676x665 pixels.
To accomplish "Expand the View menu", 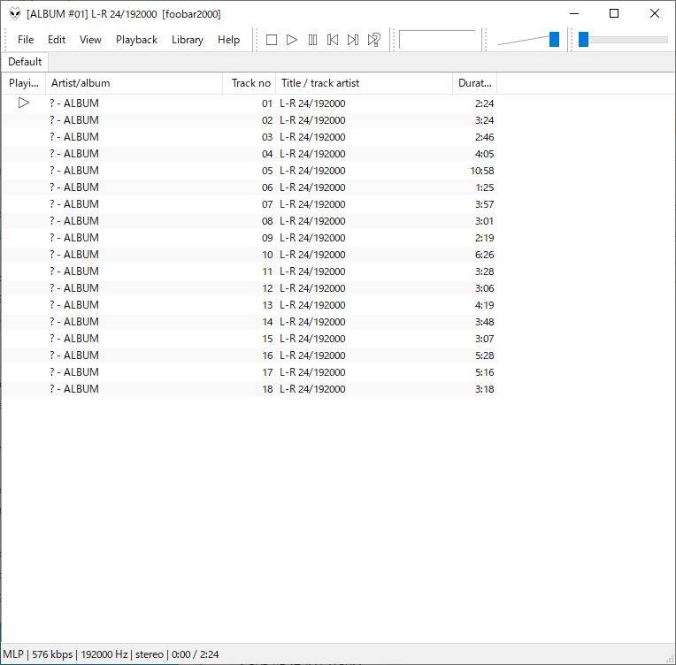I will (90, 40).
